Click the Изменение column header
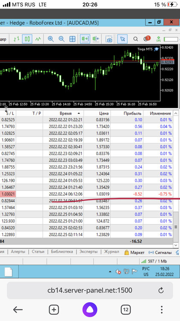 tap(160, 113)
